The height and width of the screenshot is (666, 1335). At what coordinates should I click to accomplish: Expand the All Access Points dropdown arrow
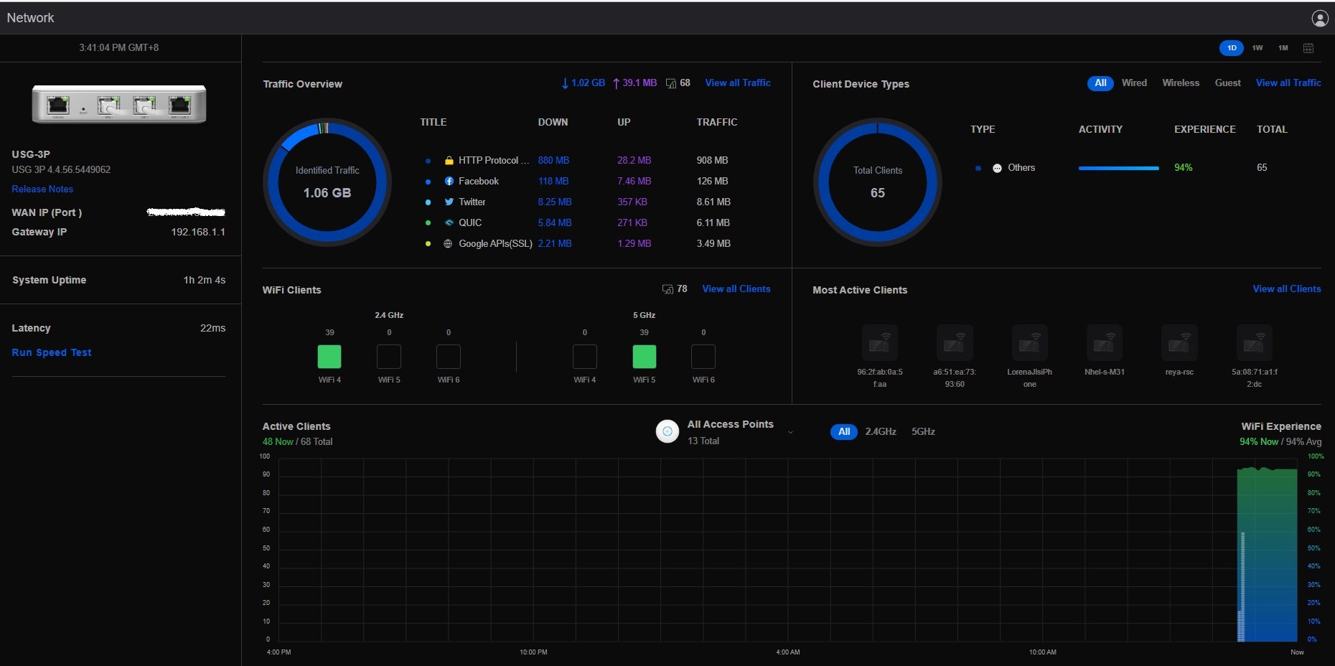(790, 432)
